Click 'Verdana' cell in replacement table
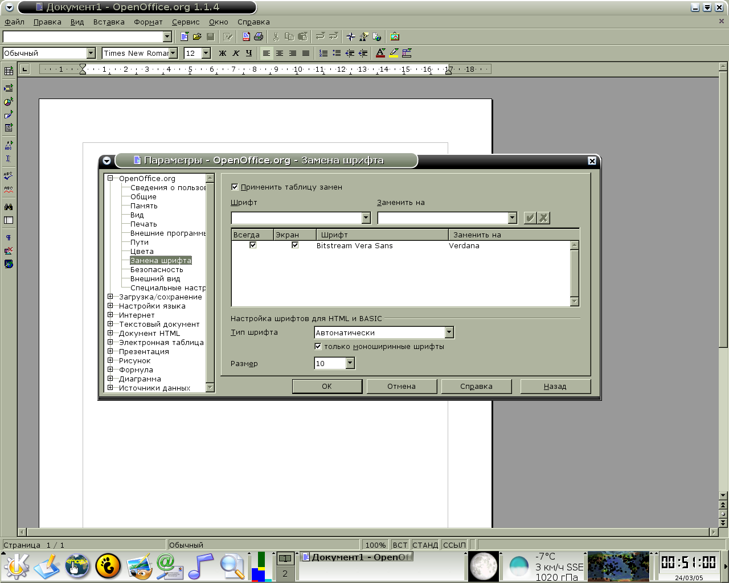 click(x=464, y=245)
